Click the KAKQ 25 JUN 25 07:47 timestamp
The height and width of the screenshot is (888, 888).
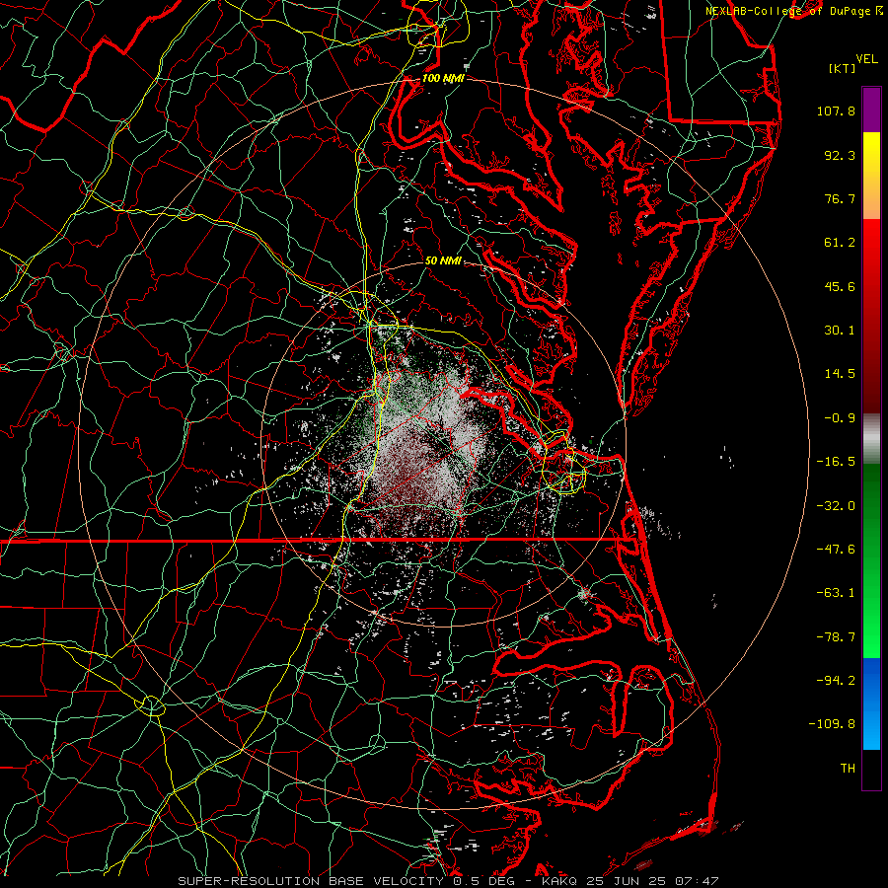tap(630, 881)
